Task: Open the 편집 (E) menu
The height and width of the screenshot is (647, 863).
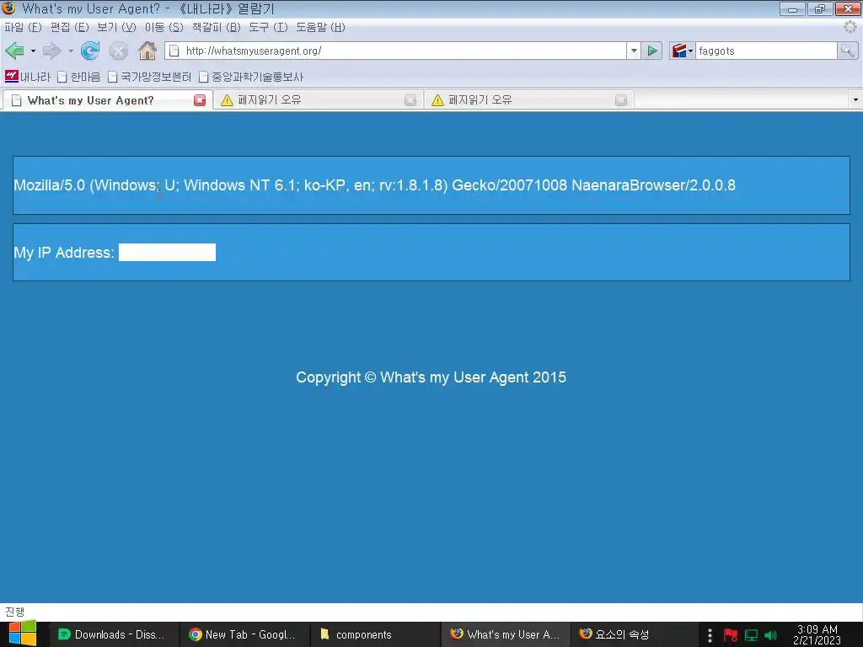Action: tap(69, 27)
